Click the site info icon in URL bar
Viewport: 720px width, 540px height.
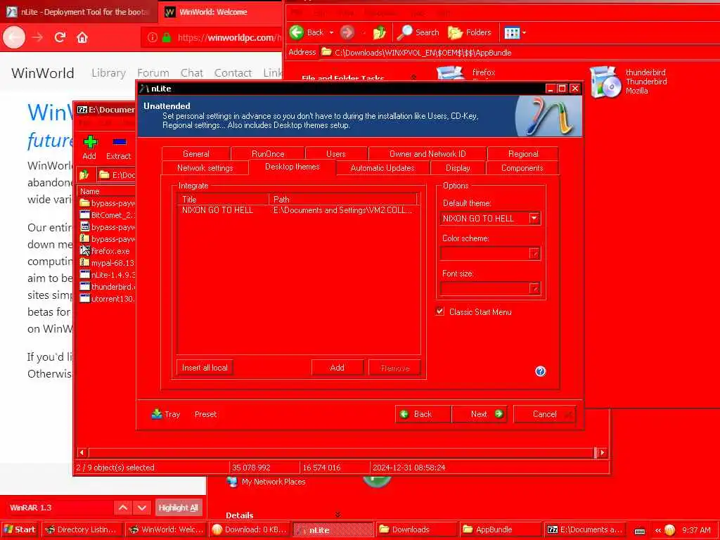point(153,37)
